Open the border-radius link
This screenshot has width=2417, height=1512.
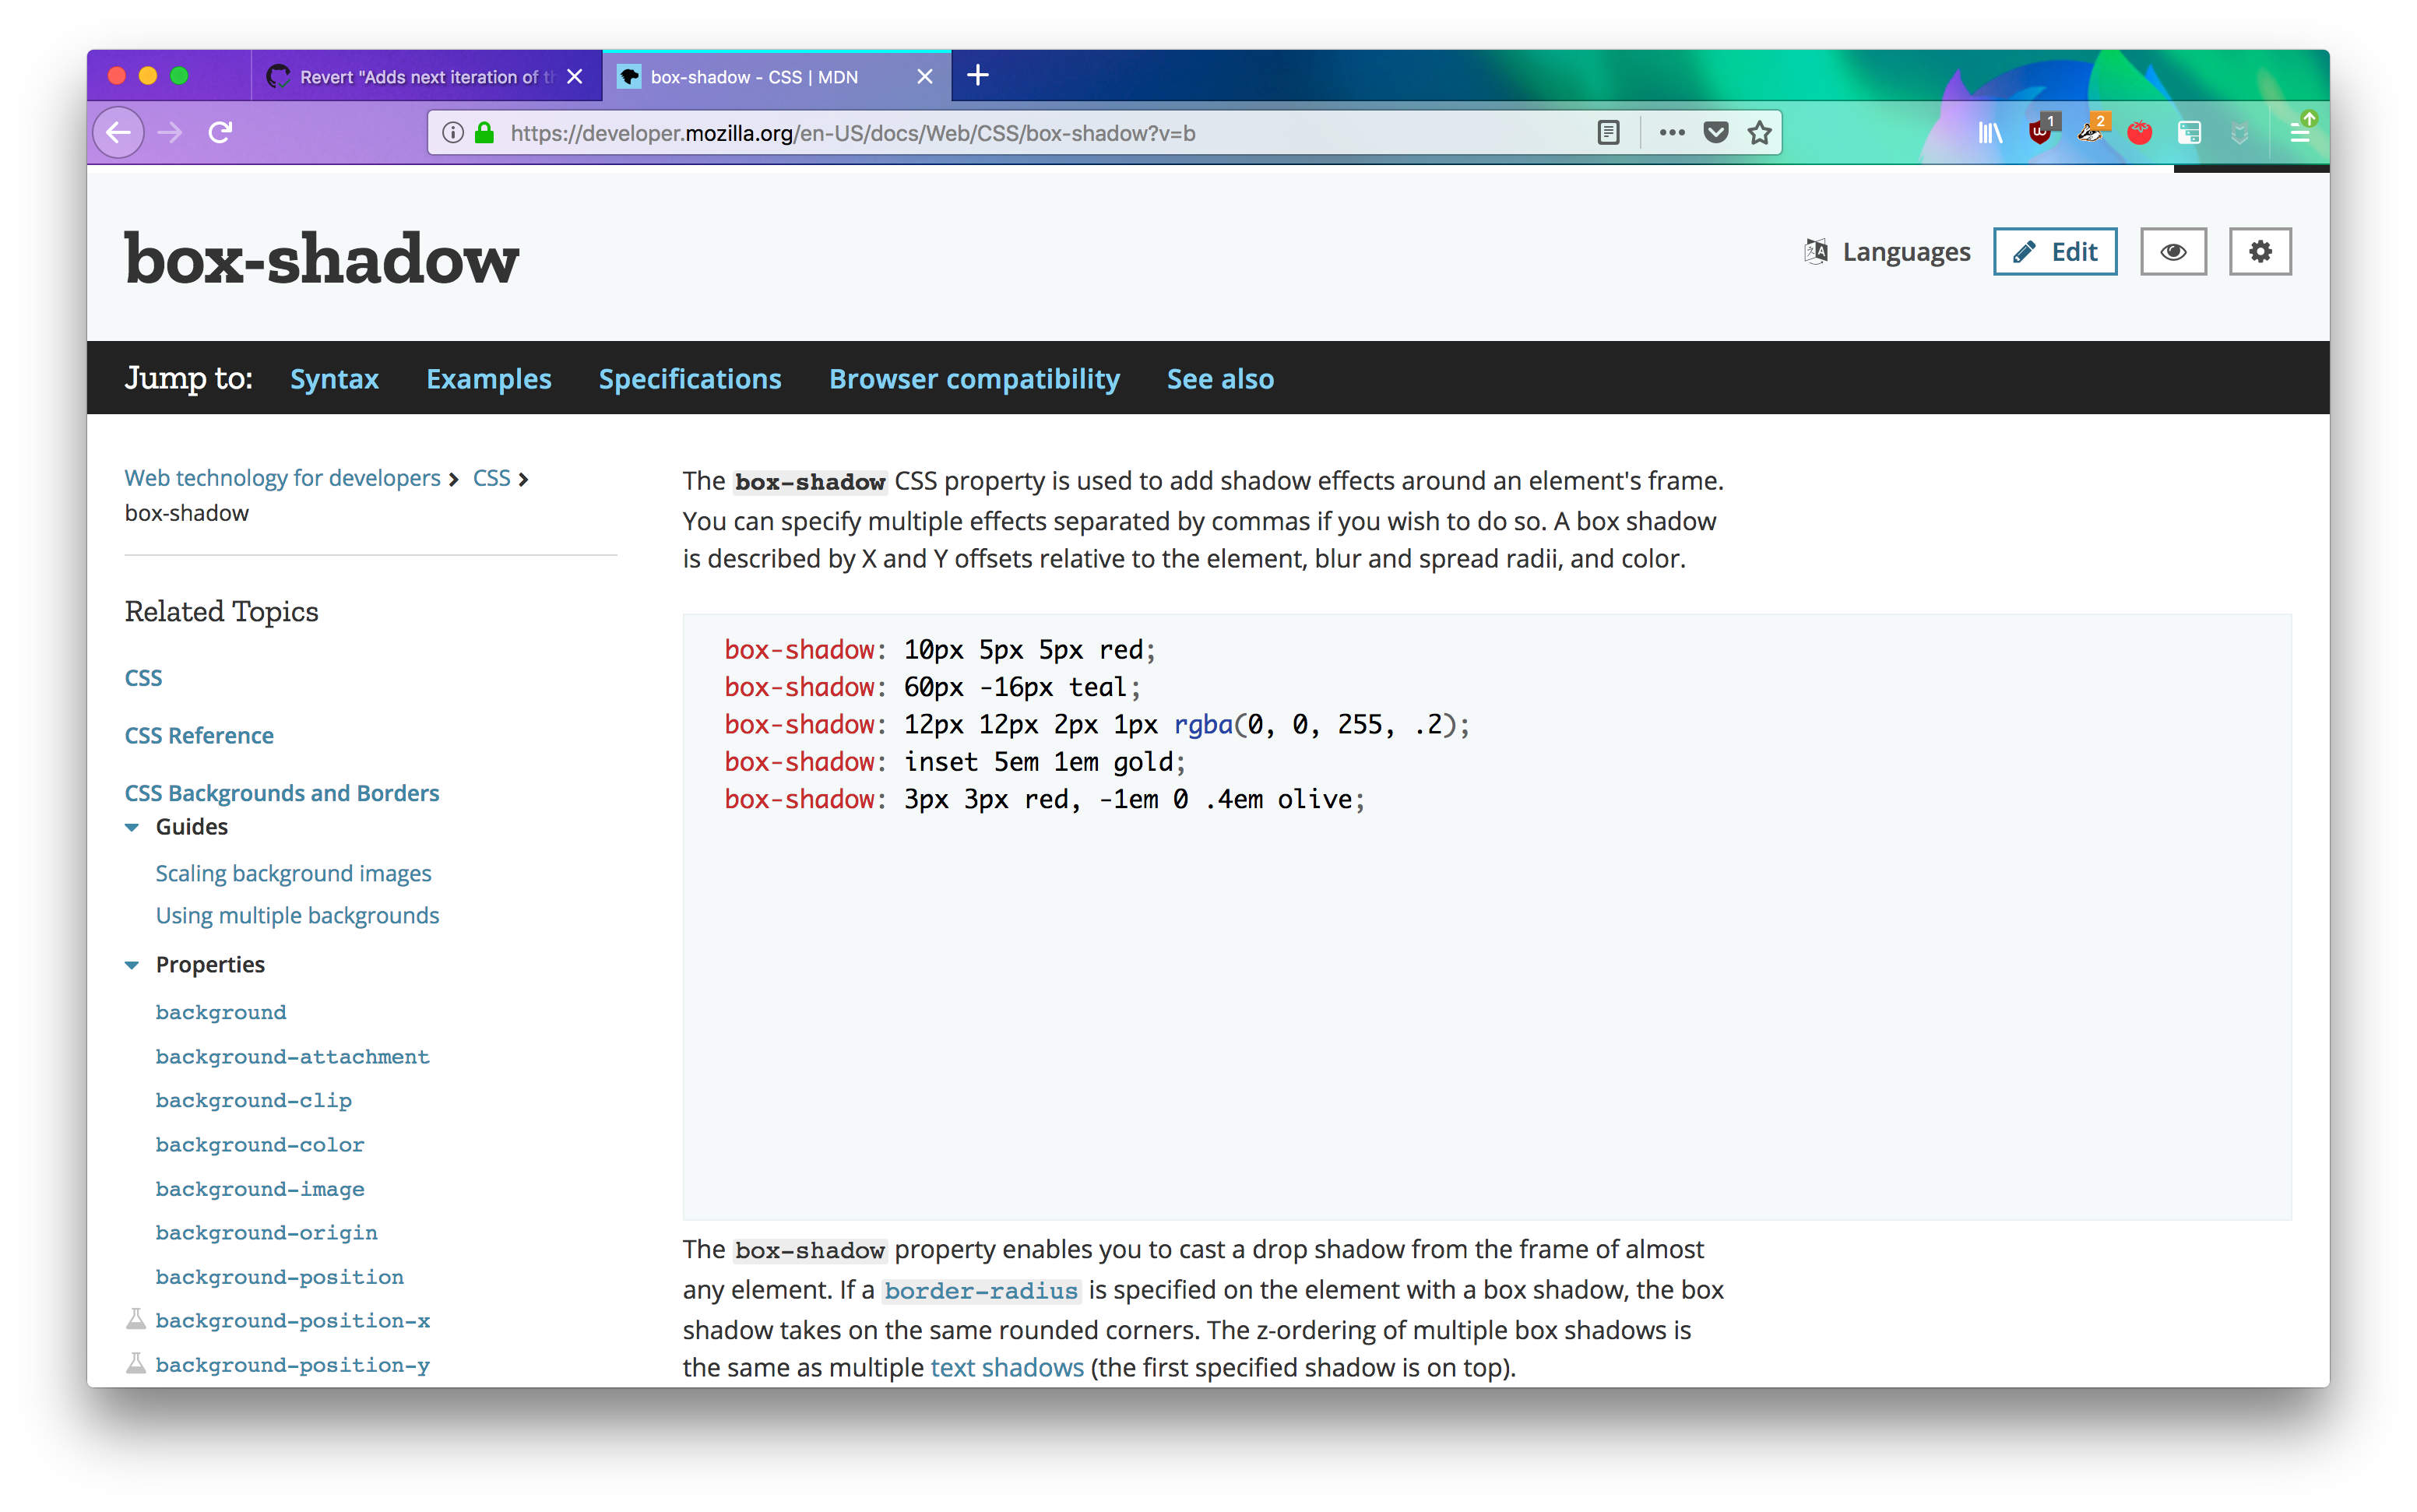pos(980,1291)
